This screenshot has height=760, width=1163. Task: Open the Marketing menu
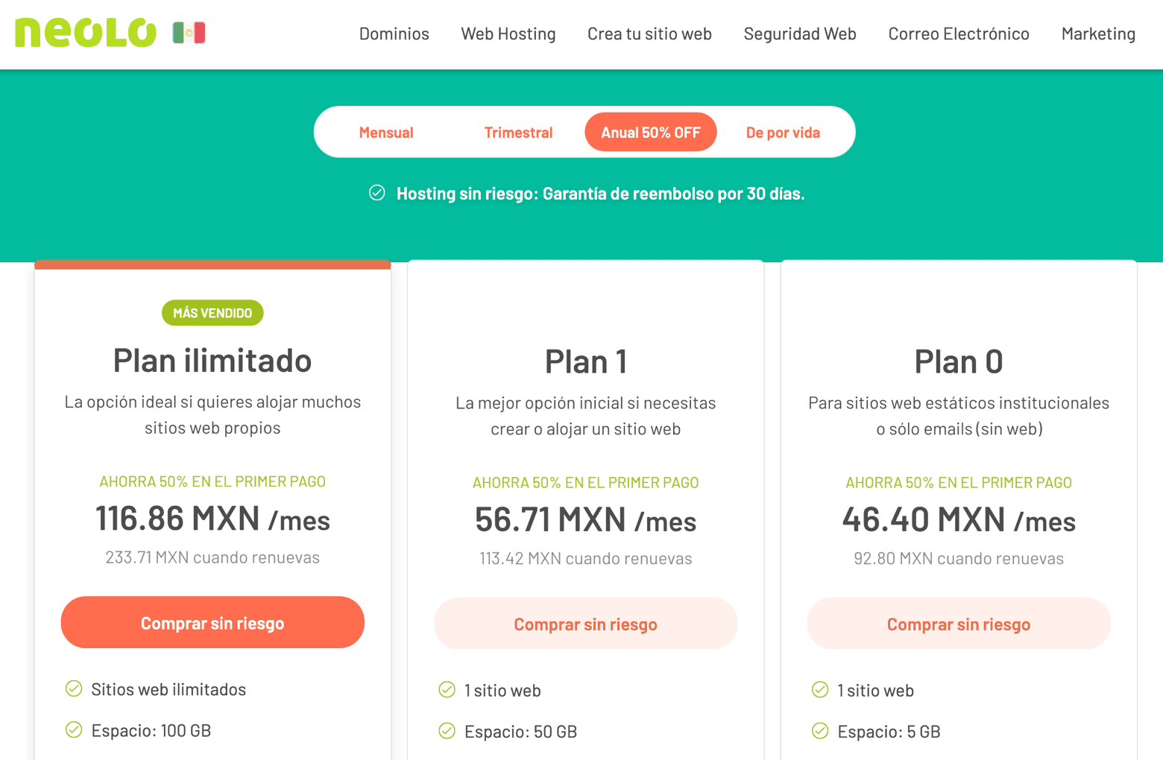1098,34
